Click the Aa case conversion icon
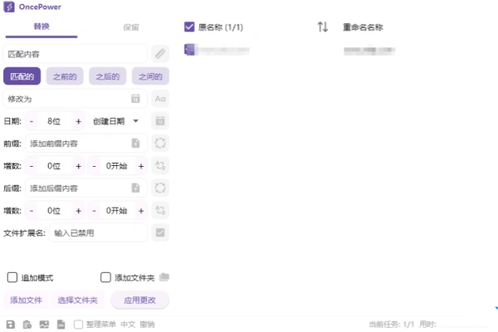498x332 pixels. coord(160,99)
